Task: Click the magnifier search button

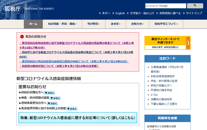Action: tap(195, 6)
